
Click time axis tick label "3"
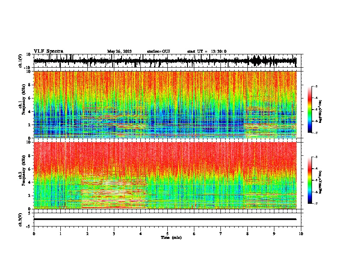[x=114, y=234]
